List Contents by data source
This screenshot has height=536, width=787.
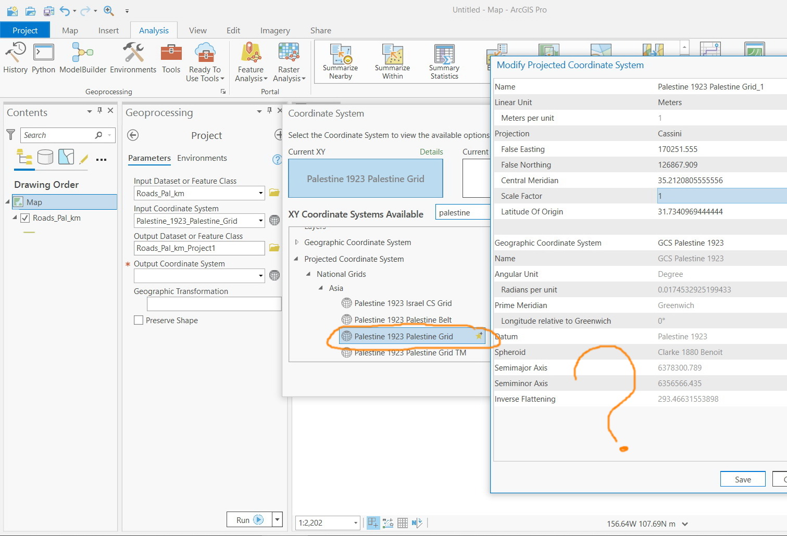[45, 157]
